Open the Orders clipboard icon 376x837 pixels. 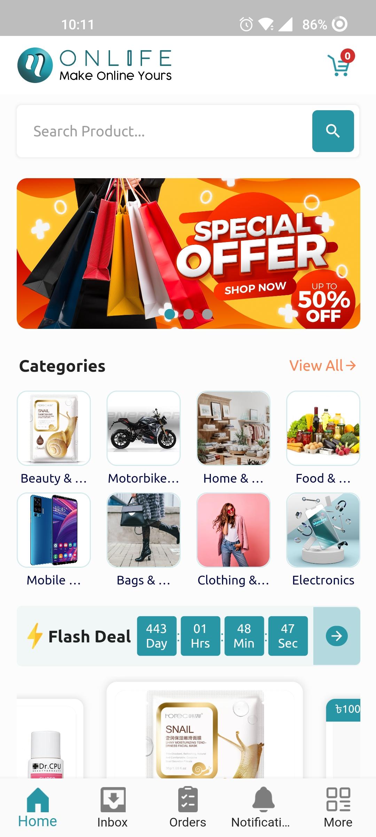188,799
